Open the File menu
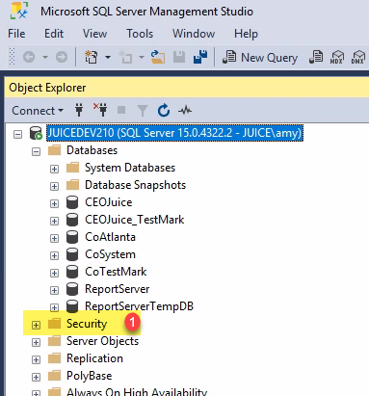 point(16,34)
